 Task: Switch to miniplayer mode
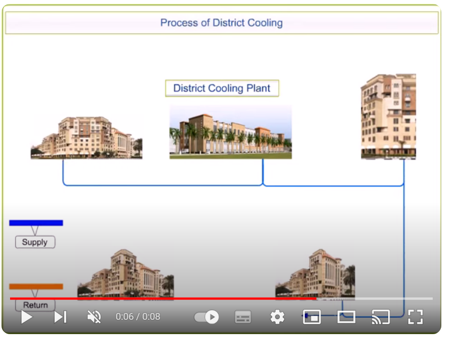click(x=312, y=317)
